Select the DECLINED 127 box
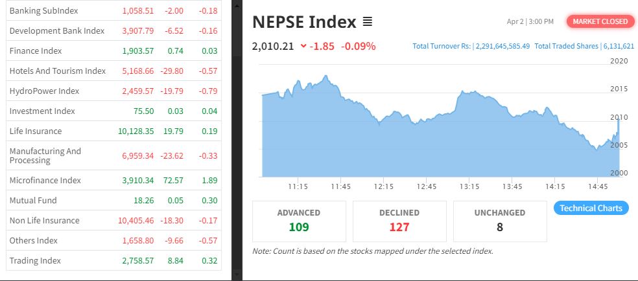The width and height of the screenshot is (638, 281). pos(399,220)
